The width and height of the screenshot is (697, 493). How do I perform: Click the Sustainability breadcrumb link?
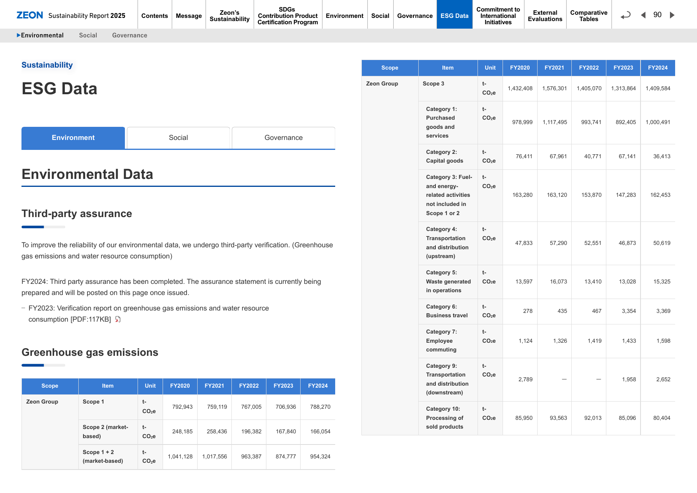47,65
